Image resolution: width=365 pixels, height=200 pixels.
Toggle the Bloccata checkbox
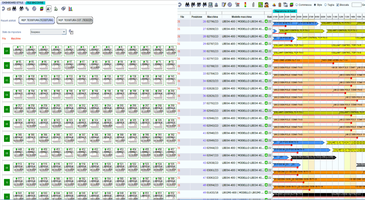click(x=338, y=5)
